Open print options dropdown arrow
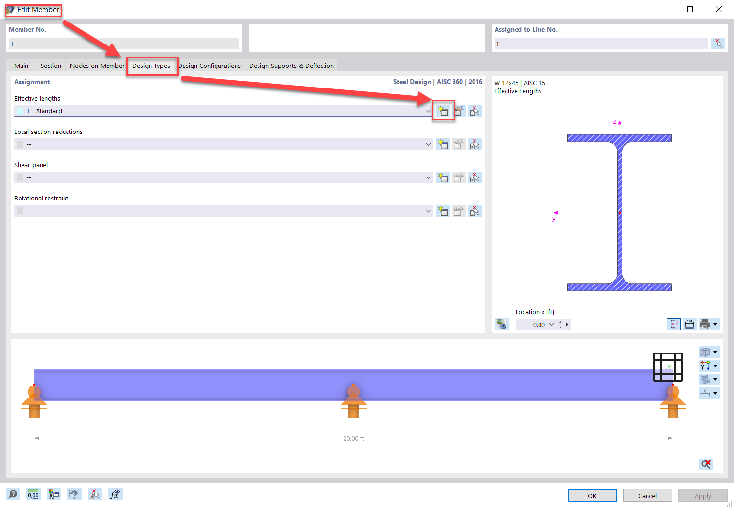Viewport: 734px width, 508px height. pyautogui.click(x=715, y=324)
